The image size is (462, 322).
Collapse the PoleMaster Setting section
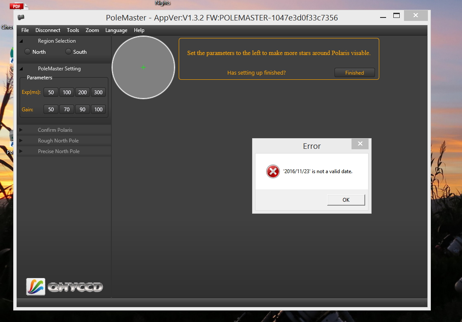pos(21,69)
